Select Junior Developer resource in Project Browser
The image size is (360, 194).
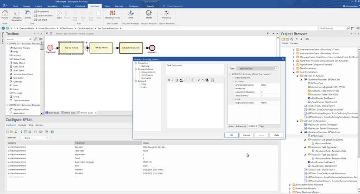(322, 125)
